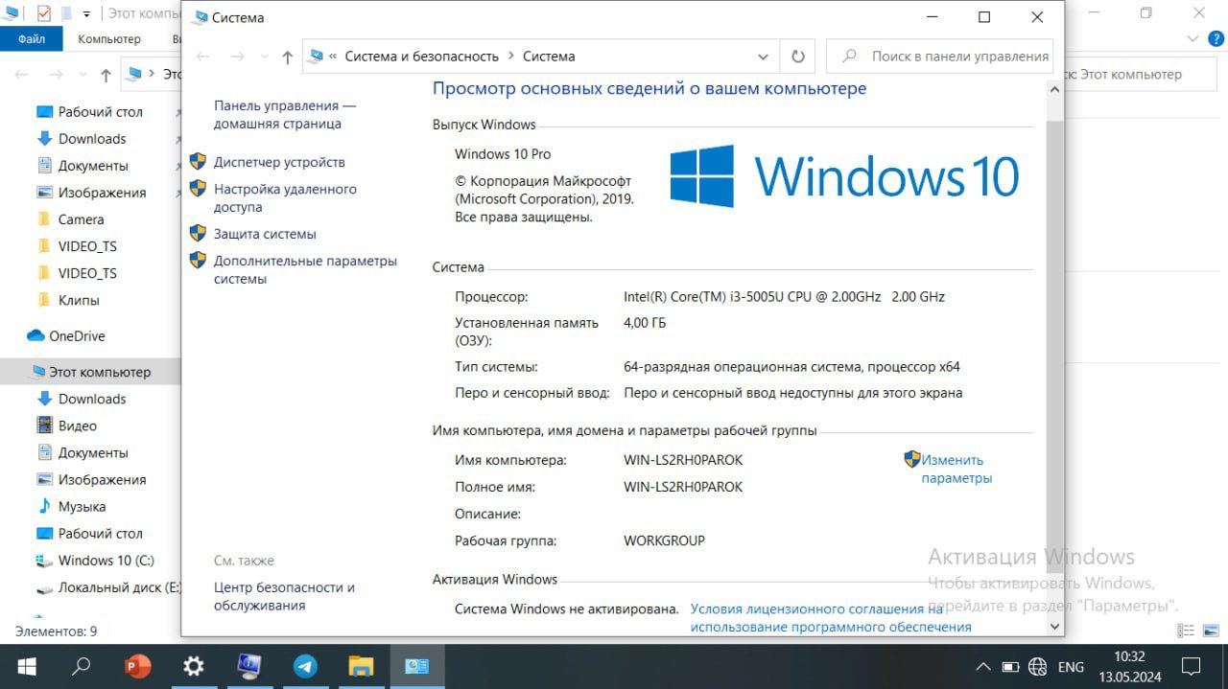Open the Camera folder in sidebar

tap(81, 219)
